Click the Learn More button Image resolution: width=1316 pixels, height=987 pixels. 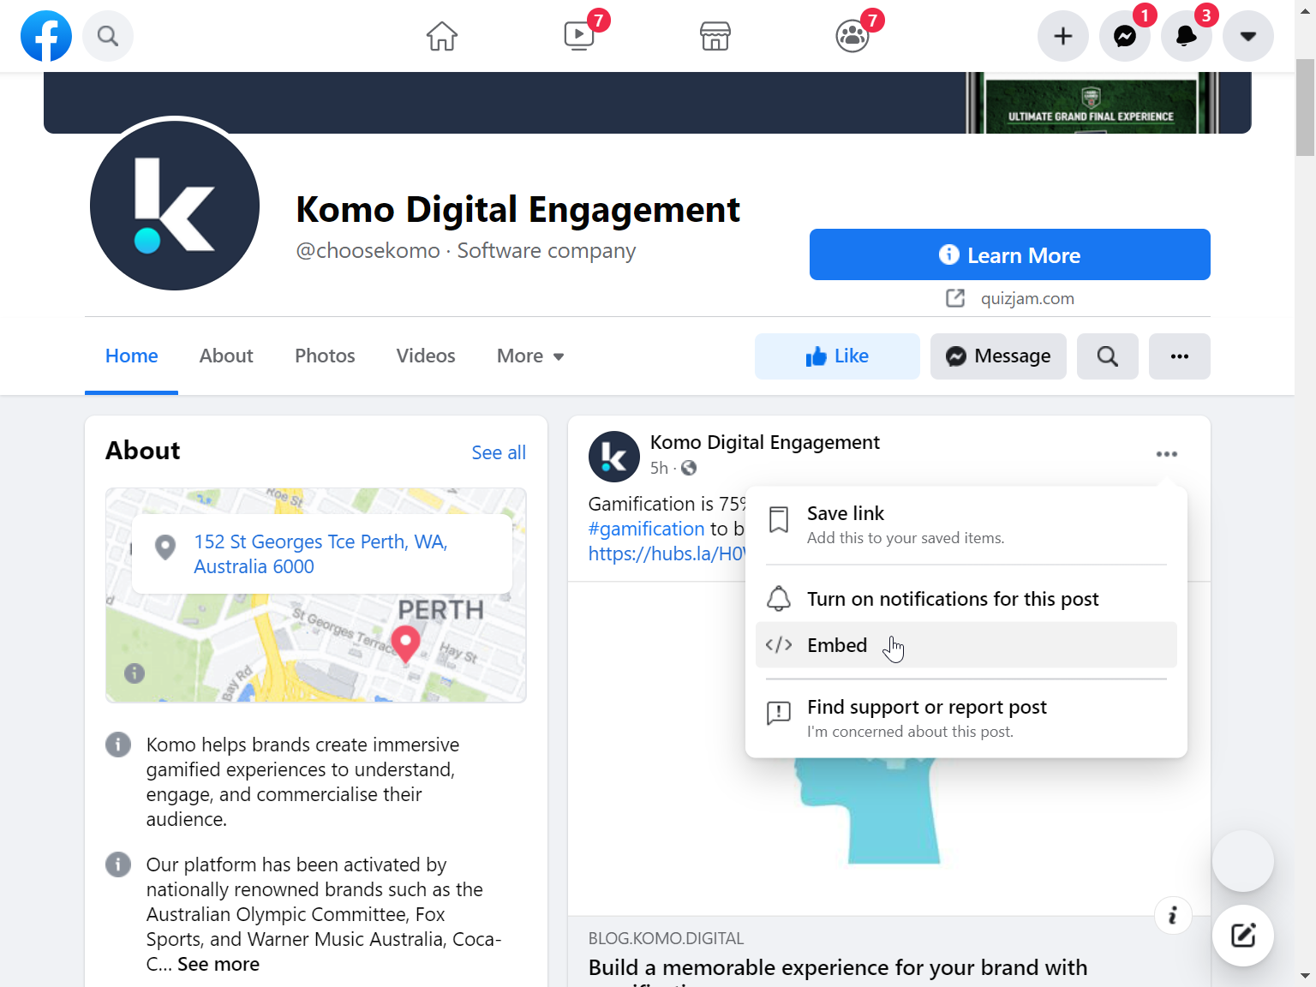(1009, 254)
